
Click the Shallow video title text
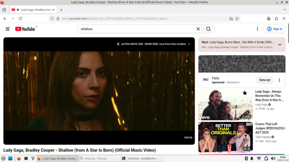coord(80,150)
